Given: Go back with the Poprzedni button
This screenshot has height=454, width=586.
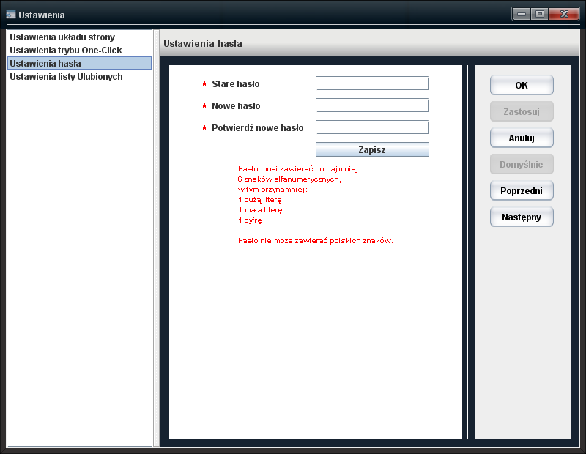Looking at the screenshot, I should [x=522, y=190].
